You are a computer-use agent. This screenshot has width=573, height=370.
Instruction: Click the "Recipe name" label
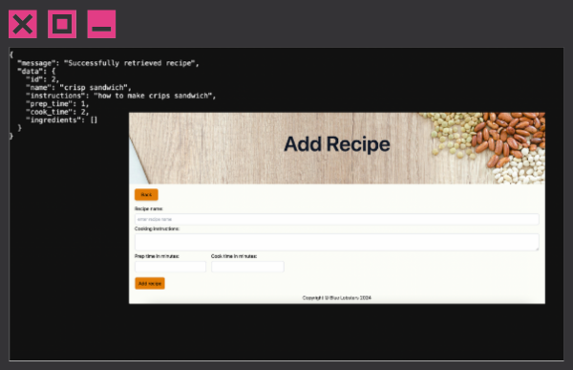point(149,208)
